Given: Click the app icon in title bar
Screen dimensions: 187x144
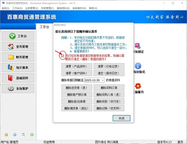Looking at the screenshot, I should pos(3,3).
